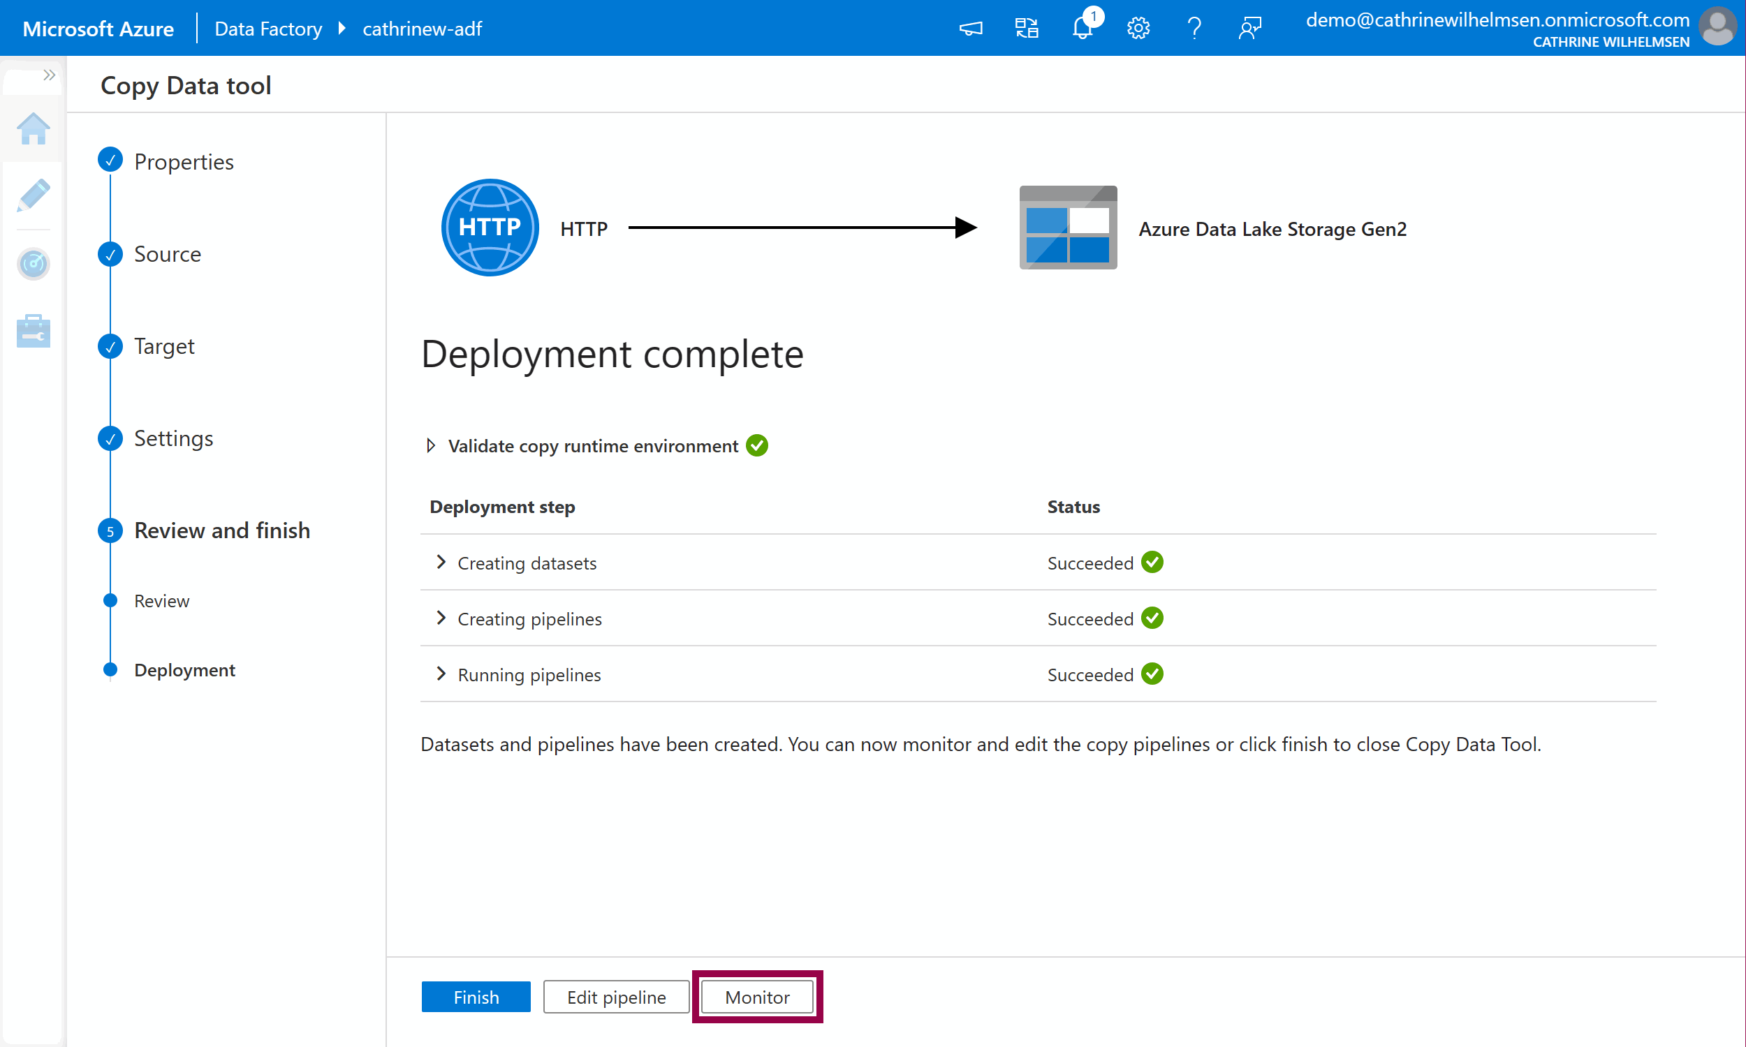The image size is (1746, 1047).
Task: Open switch Data Factory icon
Action: click(1026, 28)
